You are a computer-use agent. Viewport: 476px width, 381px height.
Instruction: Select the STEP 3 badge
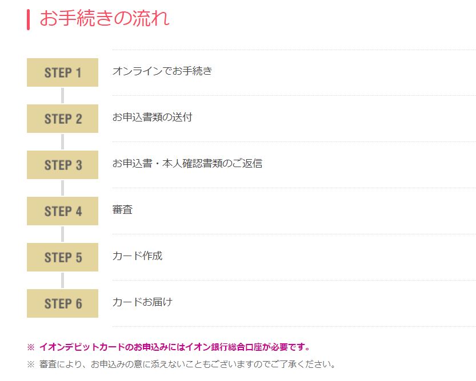click(x=62, y=165)
